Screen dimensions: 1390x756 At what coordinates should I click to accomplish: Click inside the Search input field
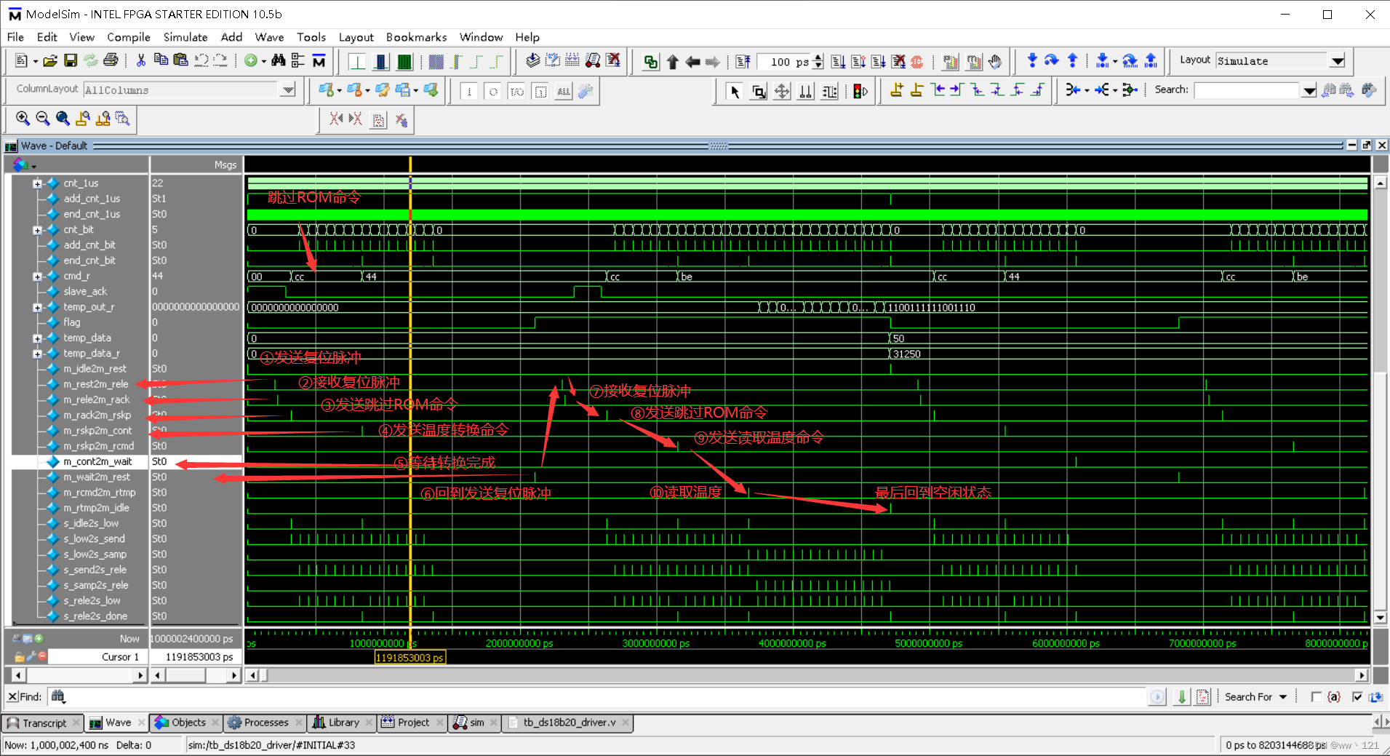(1247, 89)
